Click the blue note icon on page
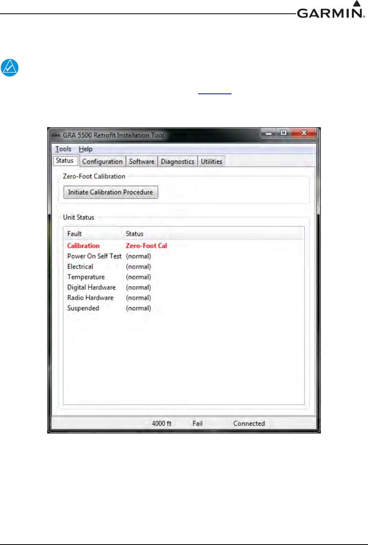The height and width of the screenshot is (545, 368). click(x=9, y=68)
